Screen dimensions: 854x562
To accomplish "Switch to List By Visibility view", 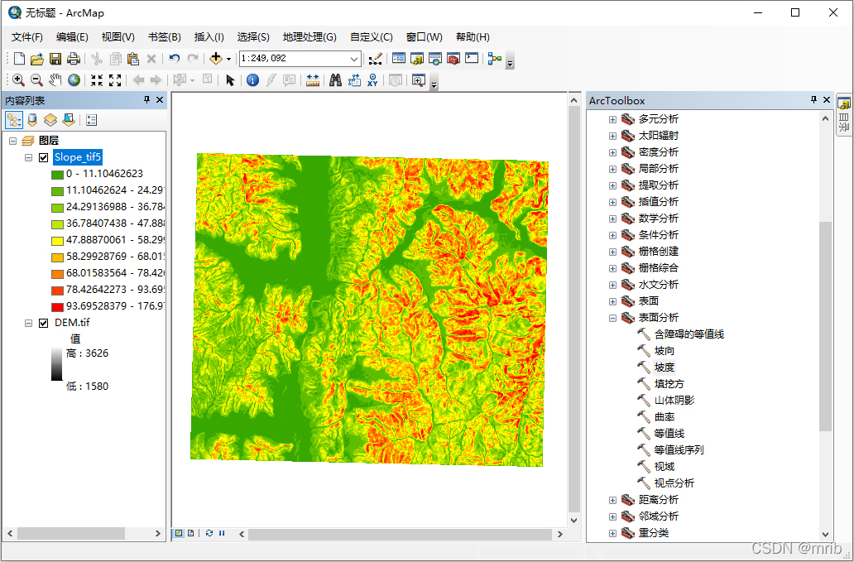I will [50, 120].
